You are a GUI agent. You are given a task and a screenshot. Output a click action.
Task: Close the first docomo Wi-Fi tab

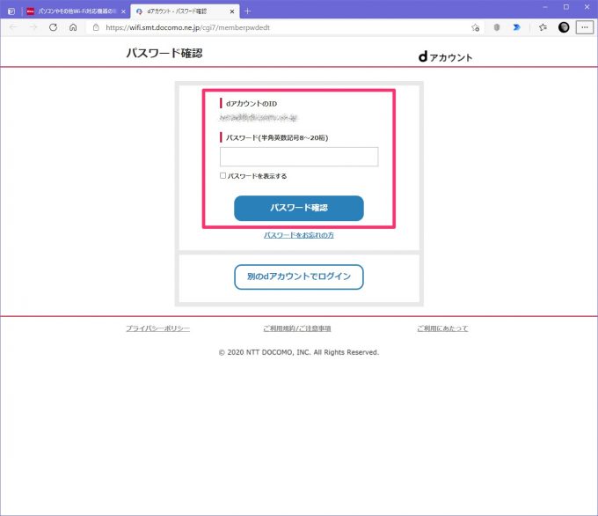click(123, 11)
